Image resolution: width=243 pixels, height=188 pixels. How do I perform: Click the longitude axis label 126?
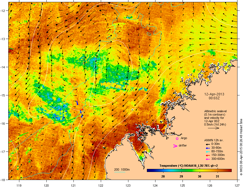(x=210, y=185)
